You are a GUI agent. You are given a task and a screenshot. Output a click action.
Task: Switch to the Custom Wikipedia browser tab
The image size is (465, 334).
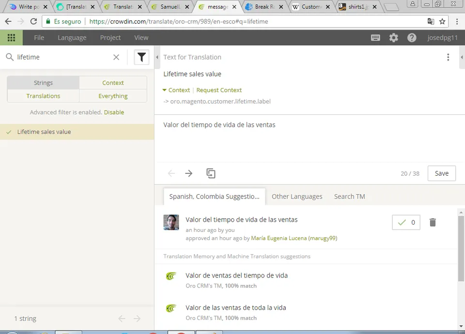311,6
